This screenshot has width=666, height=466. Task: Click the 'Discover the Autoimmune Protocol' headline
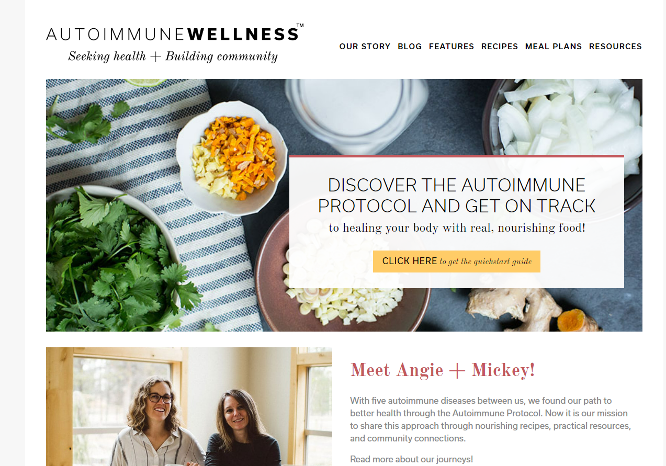457,196
